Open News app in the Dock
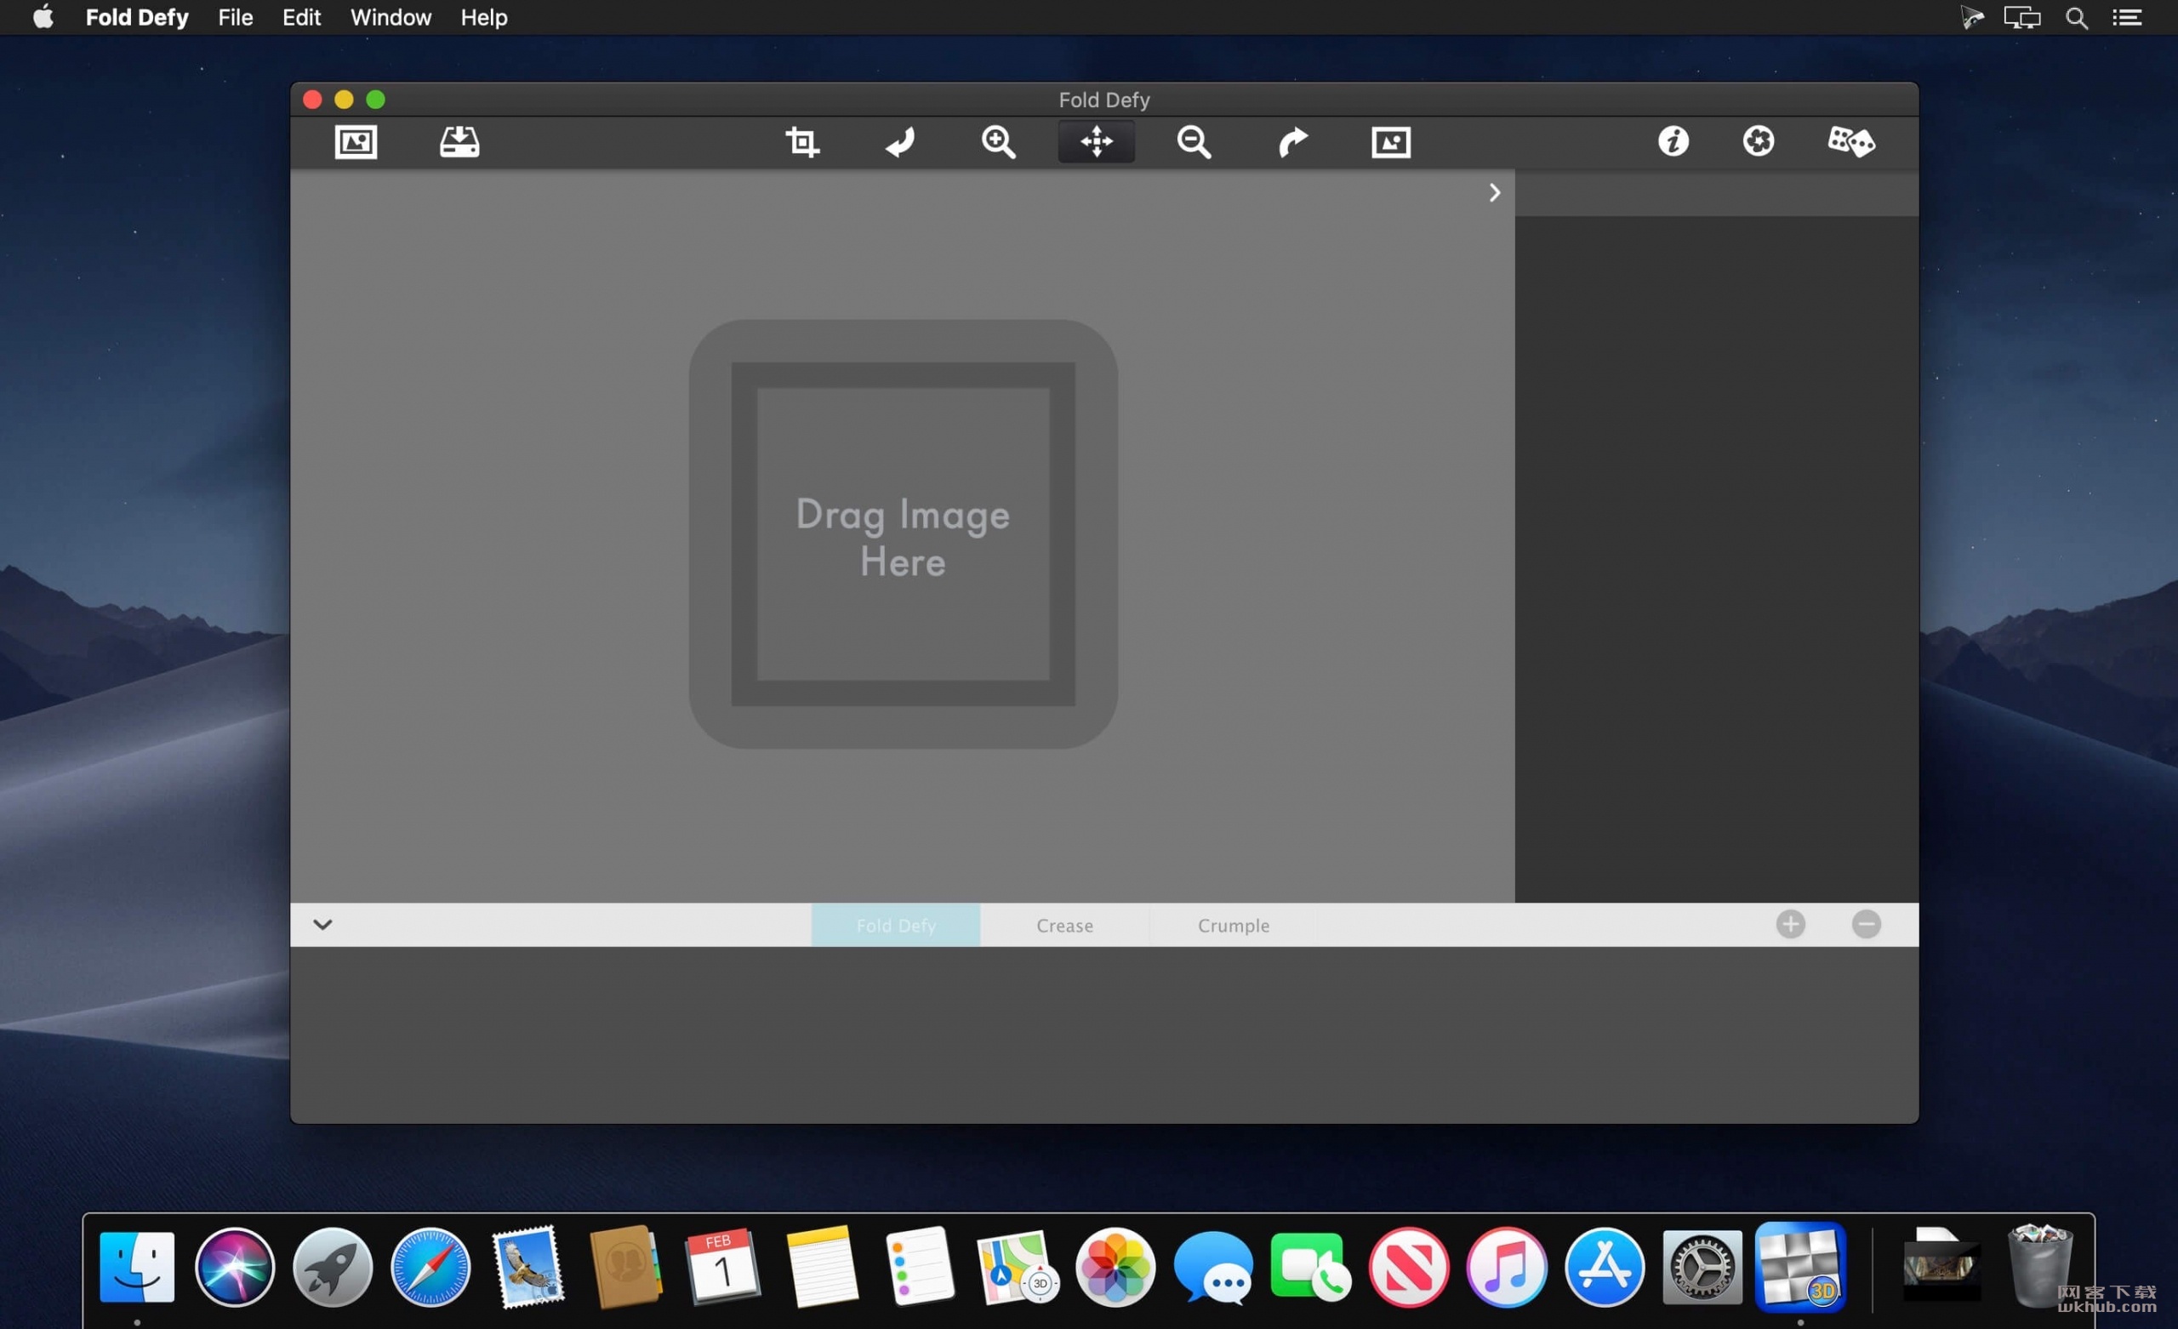This screenshot has width=2178, height=1329. pos(1409,1267)
